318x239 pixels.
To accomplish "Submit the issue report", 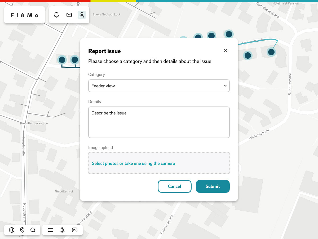I will [213, 186].
